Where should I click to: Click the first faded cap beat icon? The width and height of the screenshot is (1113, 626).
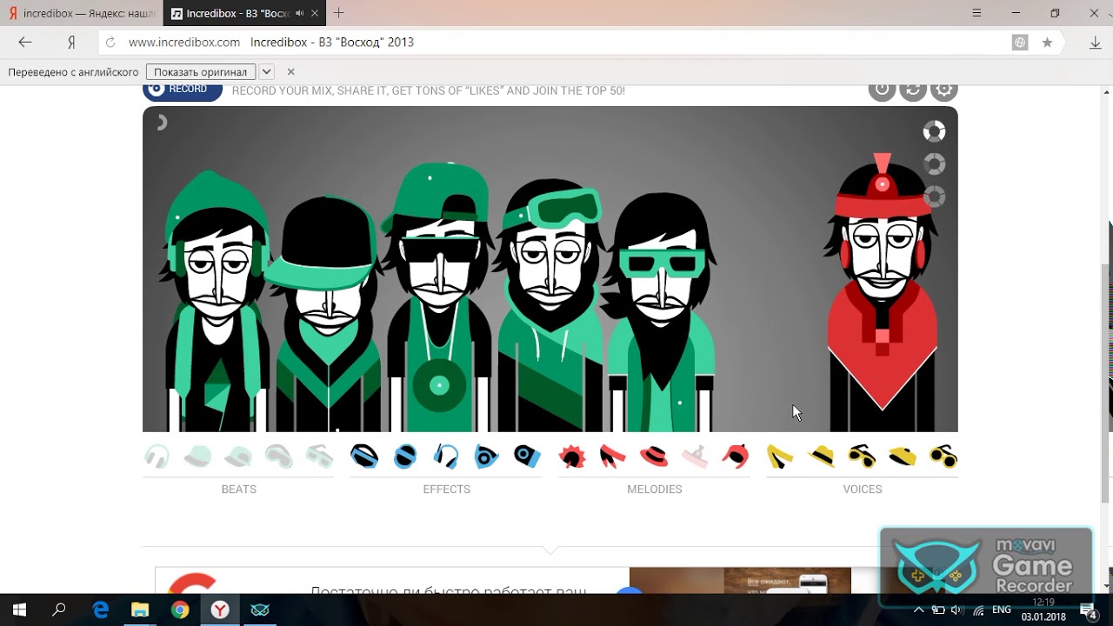pos(197,456)
